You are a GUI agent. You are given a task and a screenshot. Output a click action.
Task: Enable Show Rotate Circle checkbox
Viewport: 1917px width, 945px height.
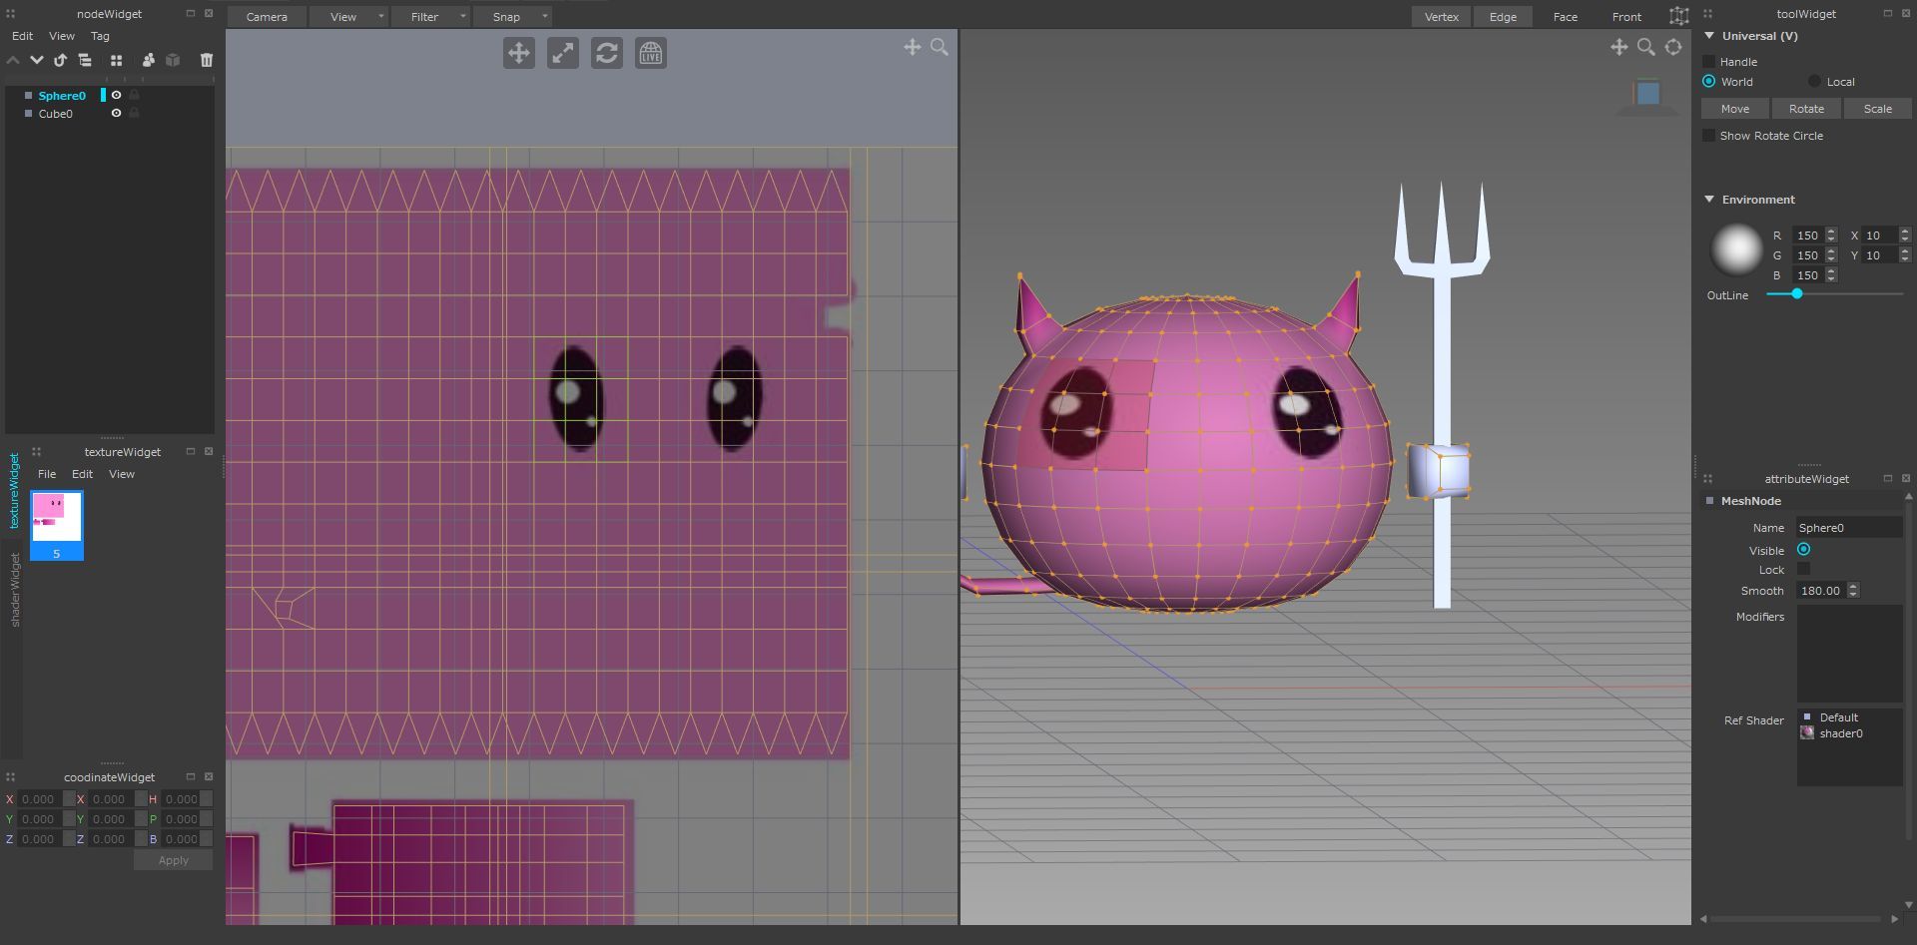[x=1708, y=136]
